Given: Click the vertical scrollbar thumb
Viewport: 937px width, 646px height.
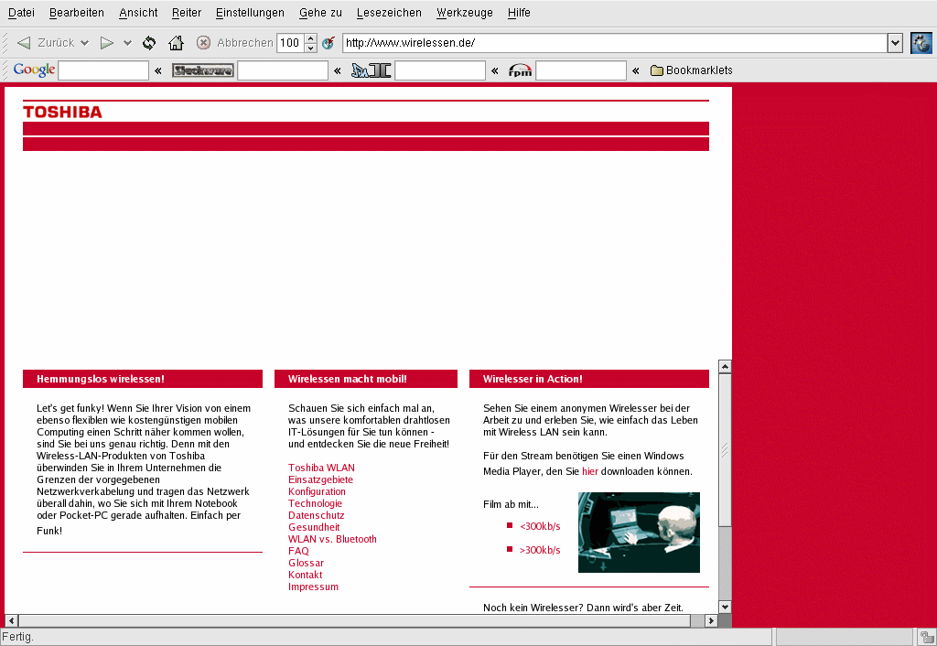Looking at the screenshot, I should [725, 450].
